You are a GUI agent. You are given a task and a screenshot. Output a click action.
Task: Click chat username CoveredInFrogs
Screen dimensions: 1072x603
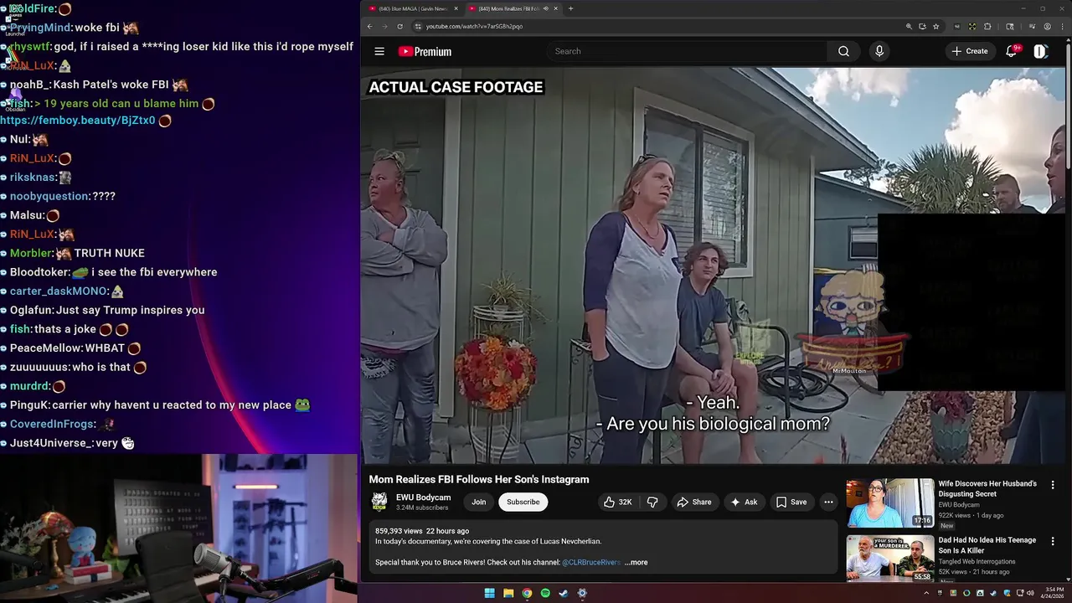53,425
